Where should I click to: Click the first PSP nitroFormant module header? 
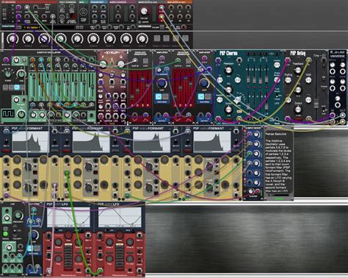coord(27,128)
